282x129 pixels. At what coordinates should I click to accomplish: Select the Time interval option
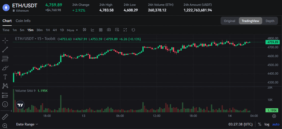click(6, 30)
